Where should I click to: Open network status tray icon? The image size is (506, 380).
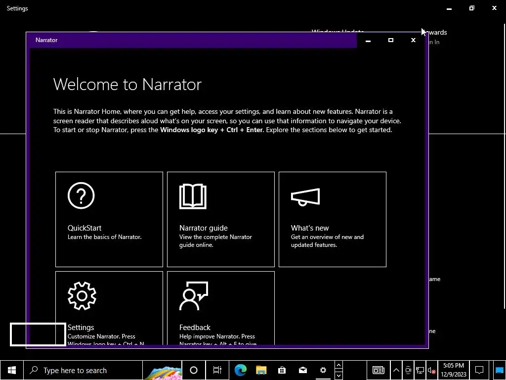click(x=420, y=370)
